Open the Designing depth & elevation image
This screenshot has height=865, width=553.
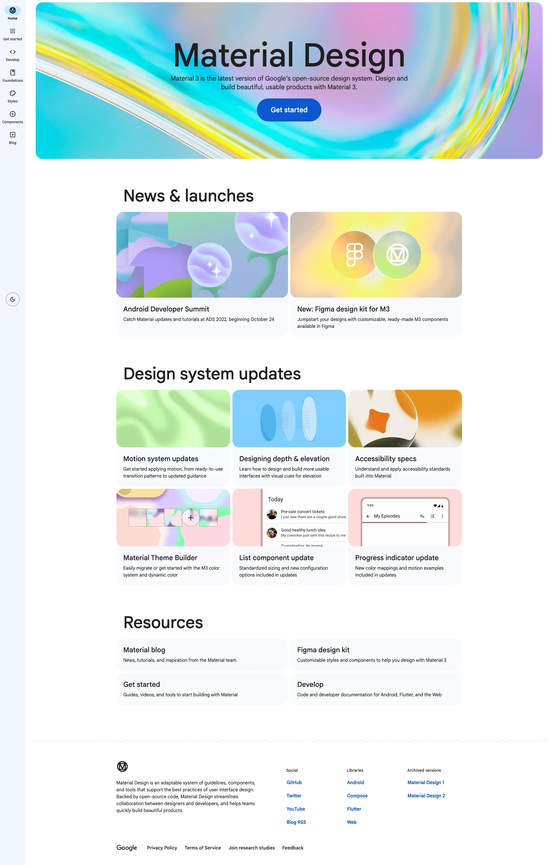pyautogui.click(x=289, y=419)
